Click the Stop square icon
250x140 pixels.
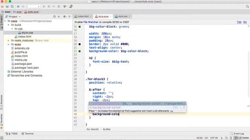coord(59,7)
